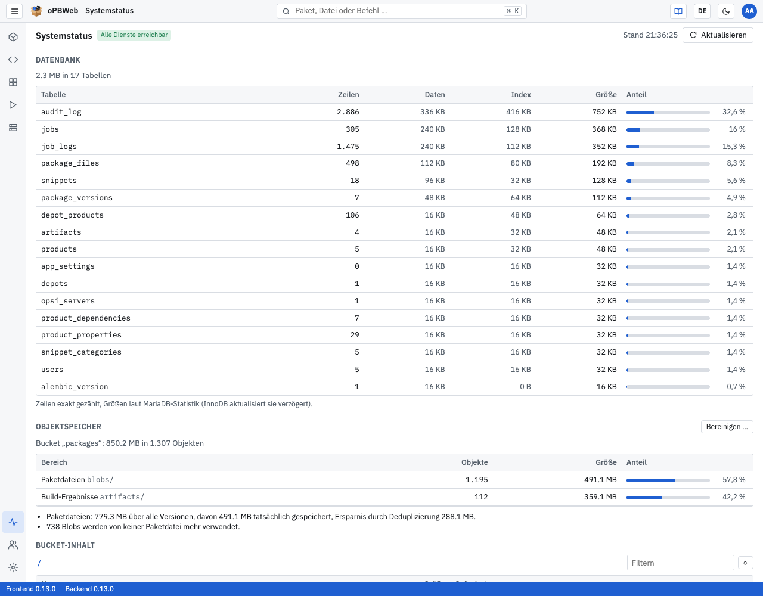Click the Aktualisieren button
This screenshot has width=763, height=596.
point(718,35)
